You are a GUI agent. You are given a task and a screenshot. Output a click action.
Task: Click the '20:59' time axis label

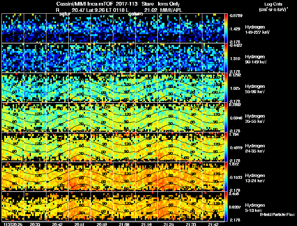tap(102, 224)
